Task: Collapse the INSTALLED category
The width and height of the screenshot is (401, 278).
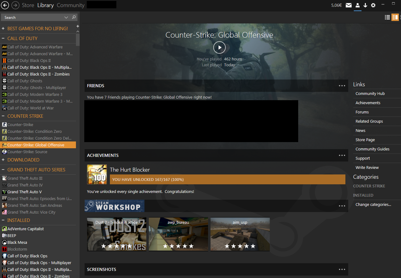Action: click(3, 220)
